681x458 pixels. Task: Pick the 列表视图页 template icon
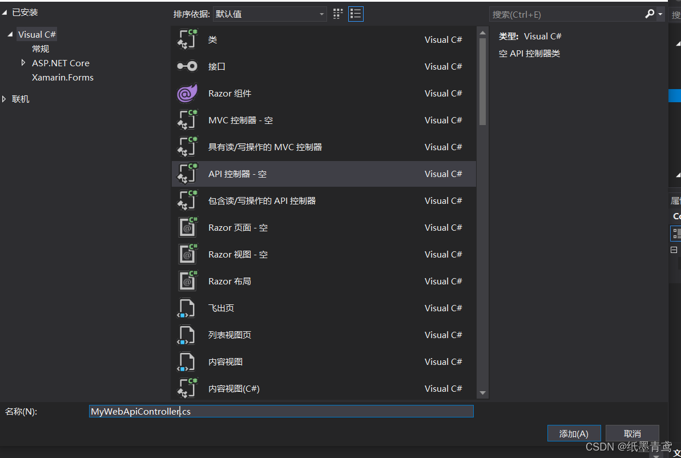(186, 335)
